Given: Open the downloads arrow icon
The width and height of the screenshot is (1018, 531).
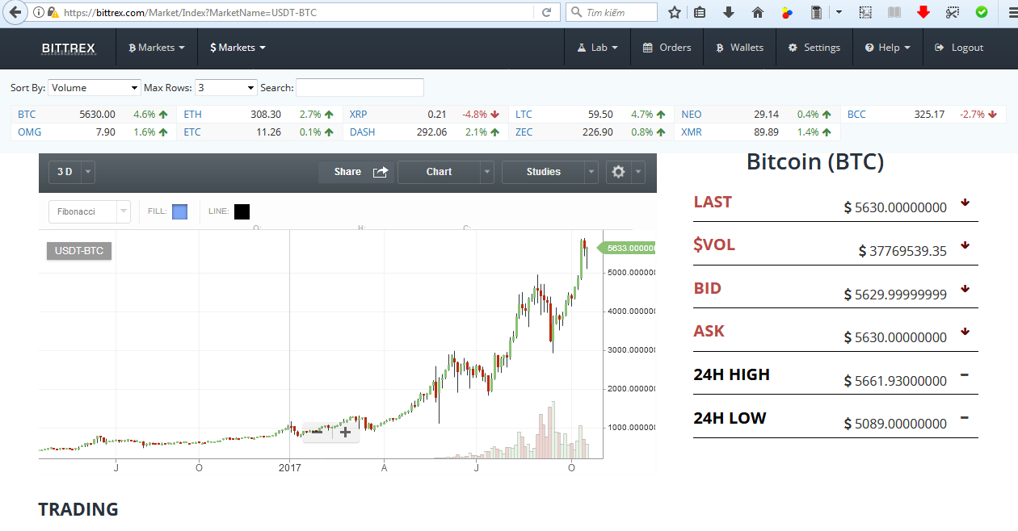Looking at the screenshot, I should 729,12.
